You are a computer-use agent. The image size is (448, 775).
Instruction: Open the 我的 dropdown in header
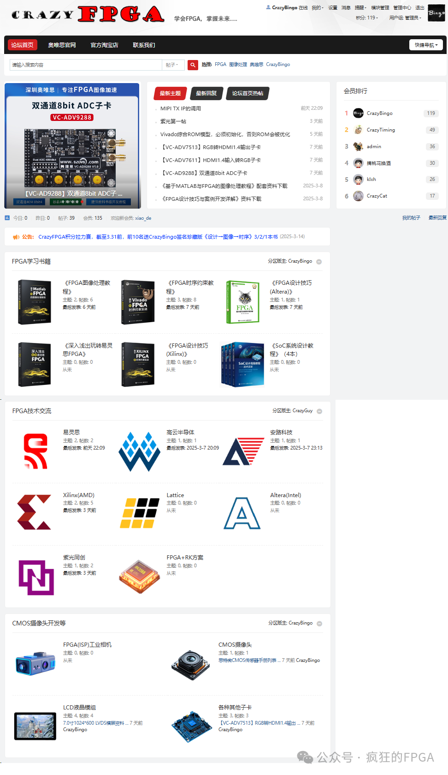(318, 8)
